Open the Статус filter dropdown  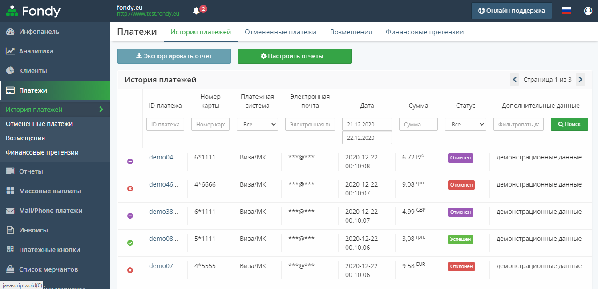(x=465, y=124)
